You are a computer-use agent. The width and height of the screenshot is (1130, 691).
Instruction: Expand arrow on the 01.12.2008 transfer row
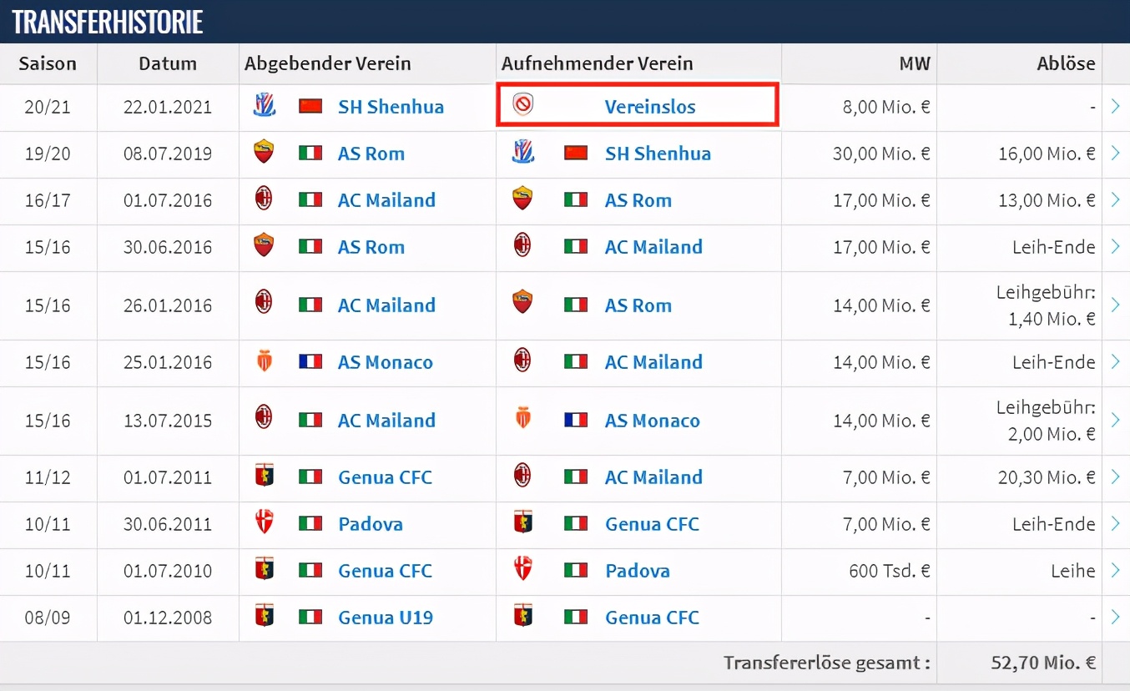click(x=1115, y=618)
